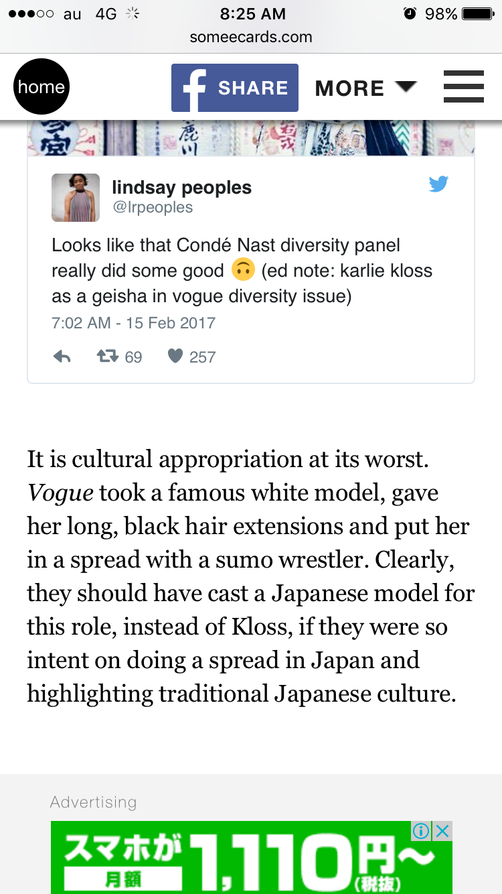Expand the MORE dropdown
The width and height of the screenshot is (502, 894).
click(x=366, y=88)
